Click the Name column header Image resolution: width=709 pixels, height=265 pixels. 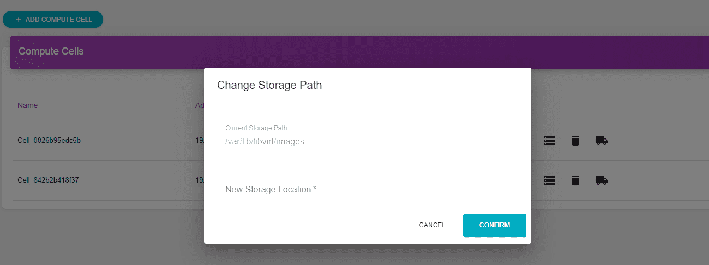(x=28, y=105)
